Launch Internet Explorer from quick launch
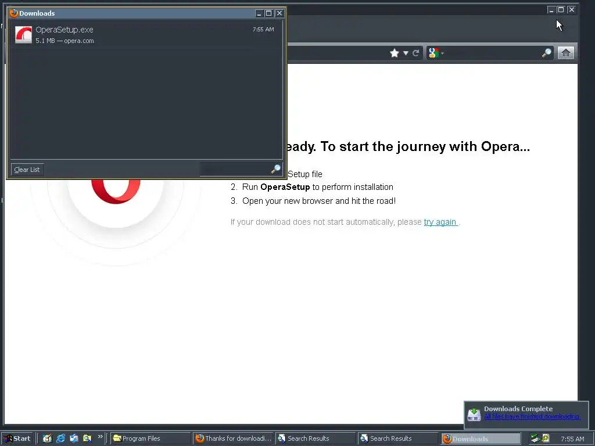This screenshot has height=446, width=595. pos(60,438)
